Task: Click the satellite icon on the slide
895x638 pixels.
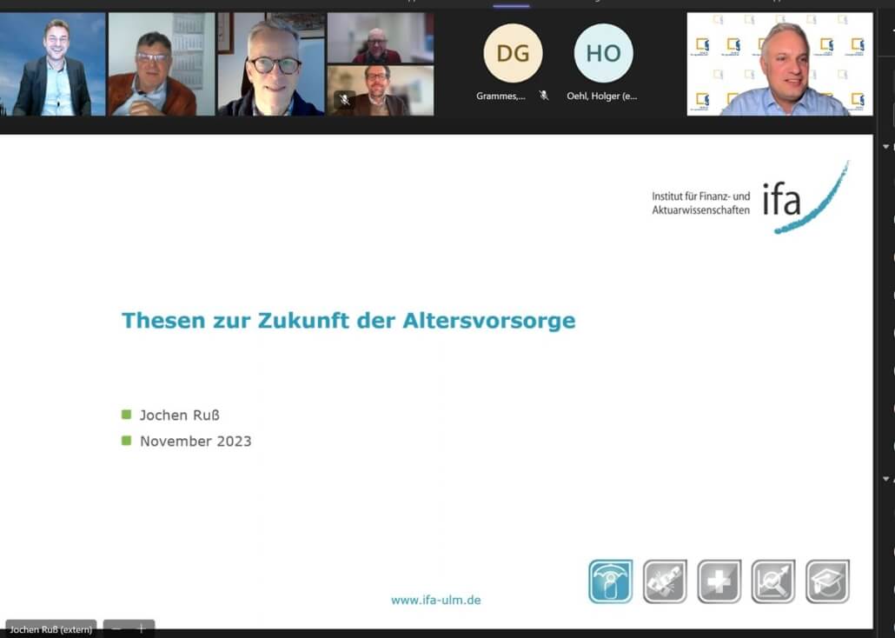Action: pyautogui.click(x=665, y=582)
